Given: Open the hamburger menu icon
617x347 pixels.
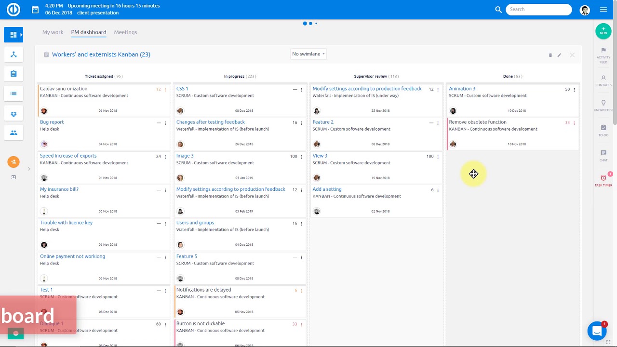Looking at the screenshot, I should pos(604,10).
